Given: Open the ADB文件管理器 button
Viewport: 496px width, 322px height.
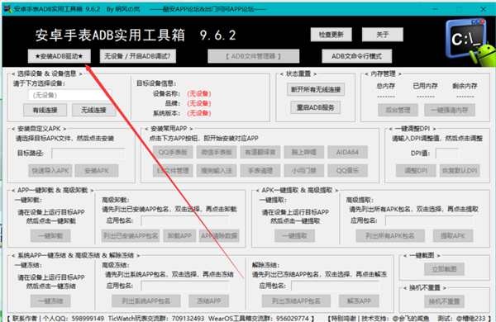Looking at the screenshot, I should pyautogui.click(x=254, y=56).
